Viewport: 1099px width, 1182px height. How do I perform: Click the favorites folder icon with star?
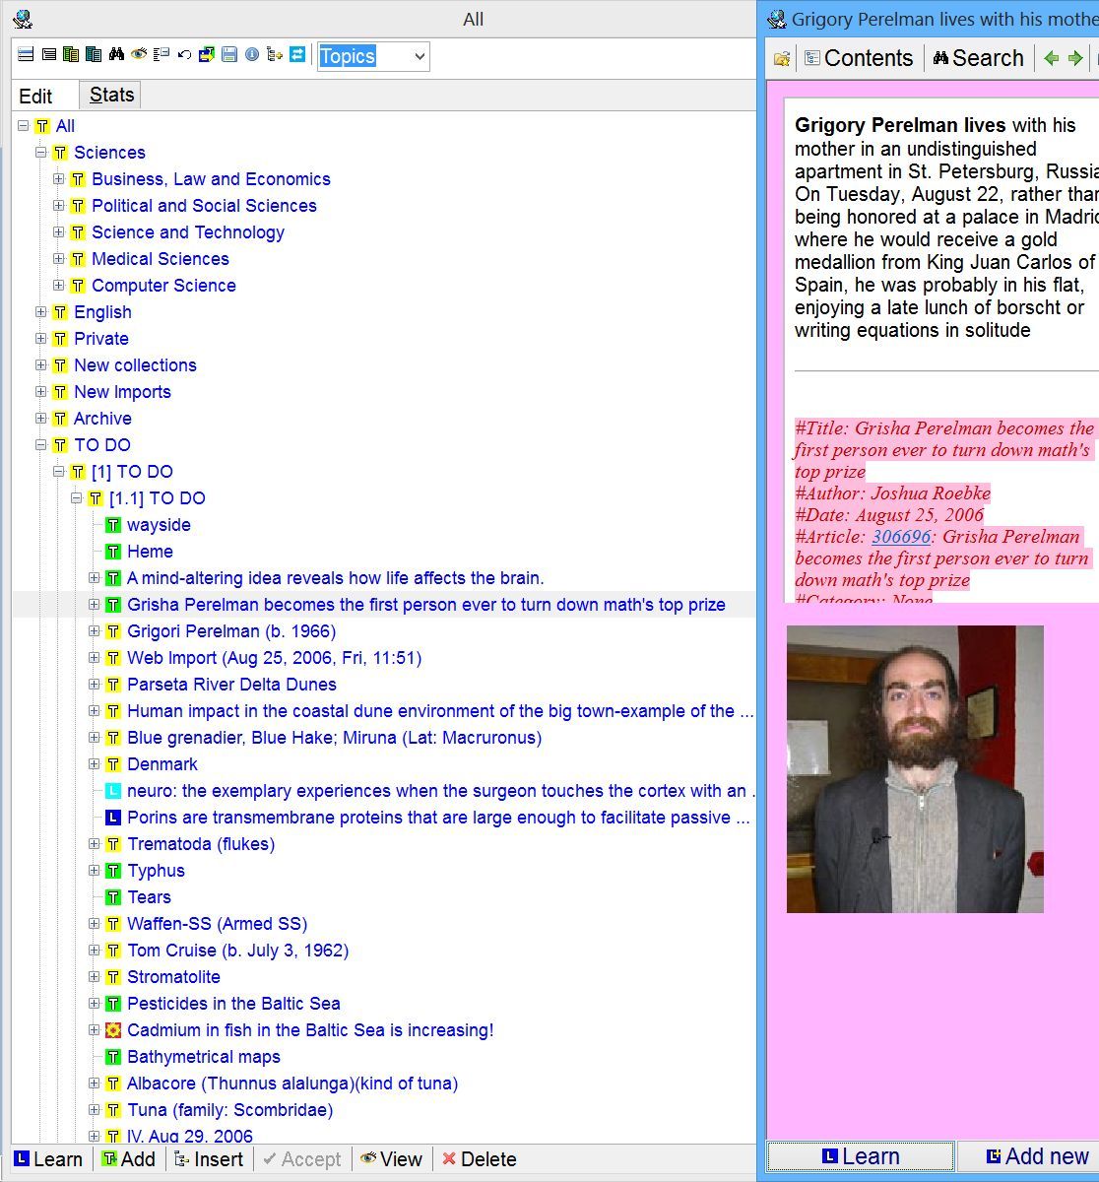click(782, 59)
